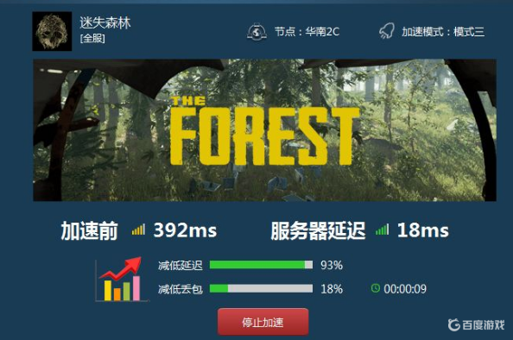Click the green clock timer icon
The width and height of the screenshot is (513, 340).
point(376,288)
